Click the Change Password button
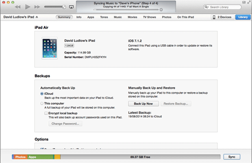The image size is (252, 163). [65, 124]
